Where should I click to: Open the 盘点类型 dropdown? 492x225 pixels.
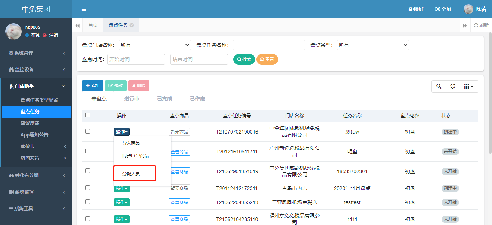pyautogui.click(x=373, y=45)
